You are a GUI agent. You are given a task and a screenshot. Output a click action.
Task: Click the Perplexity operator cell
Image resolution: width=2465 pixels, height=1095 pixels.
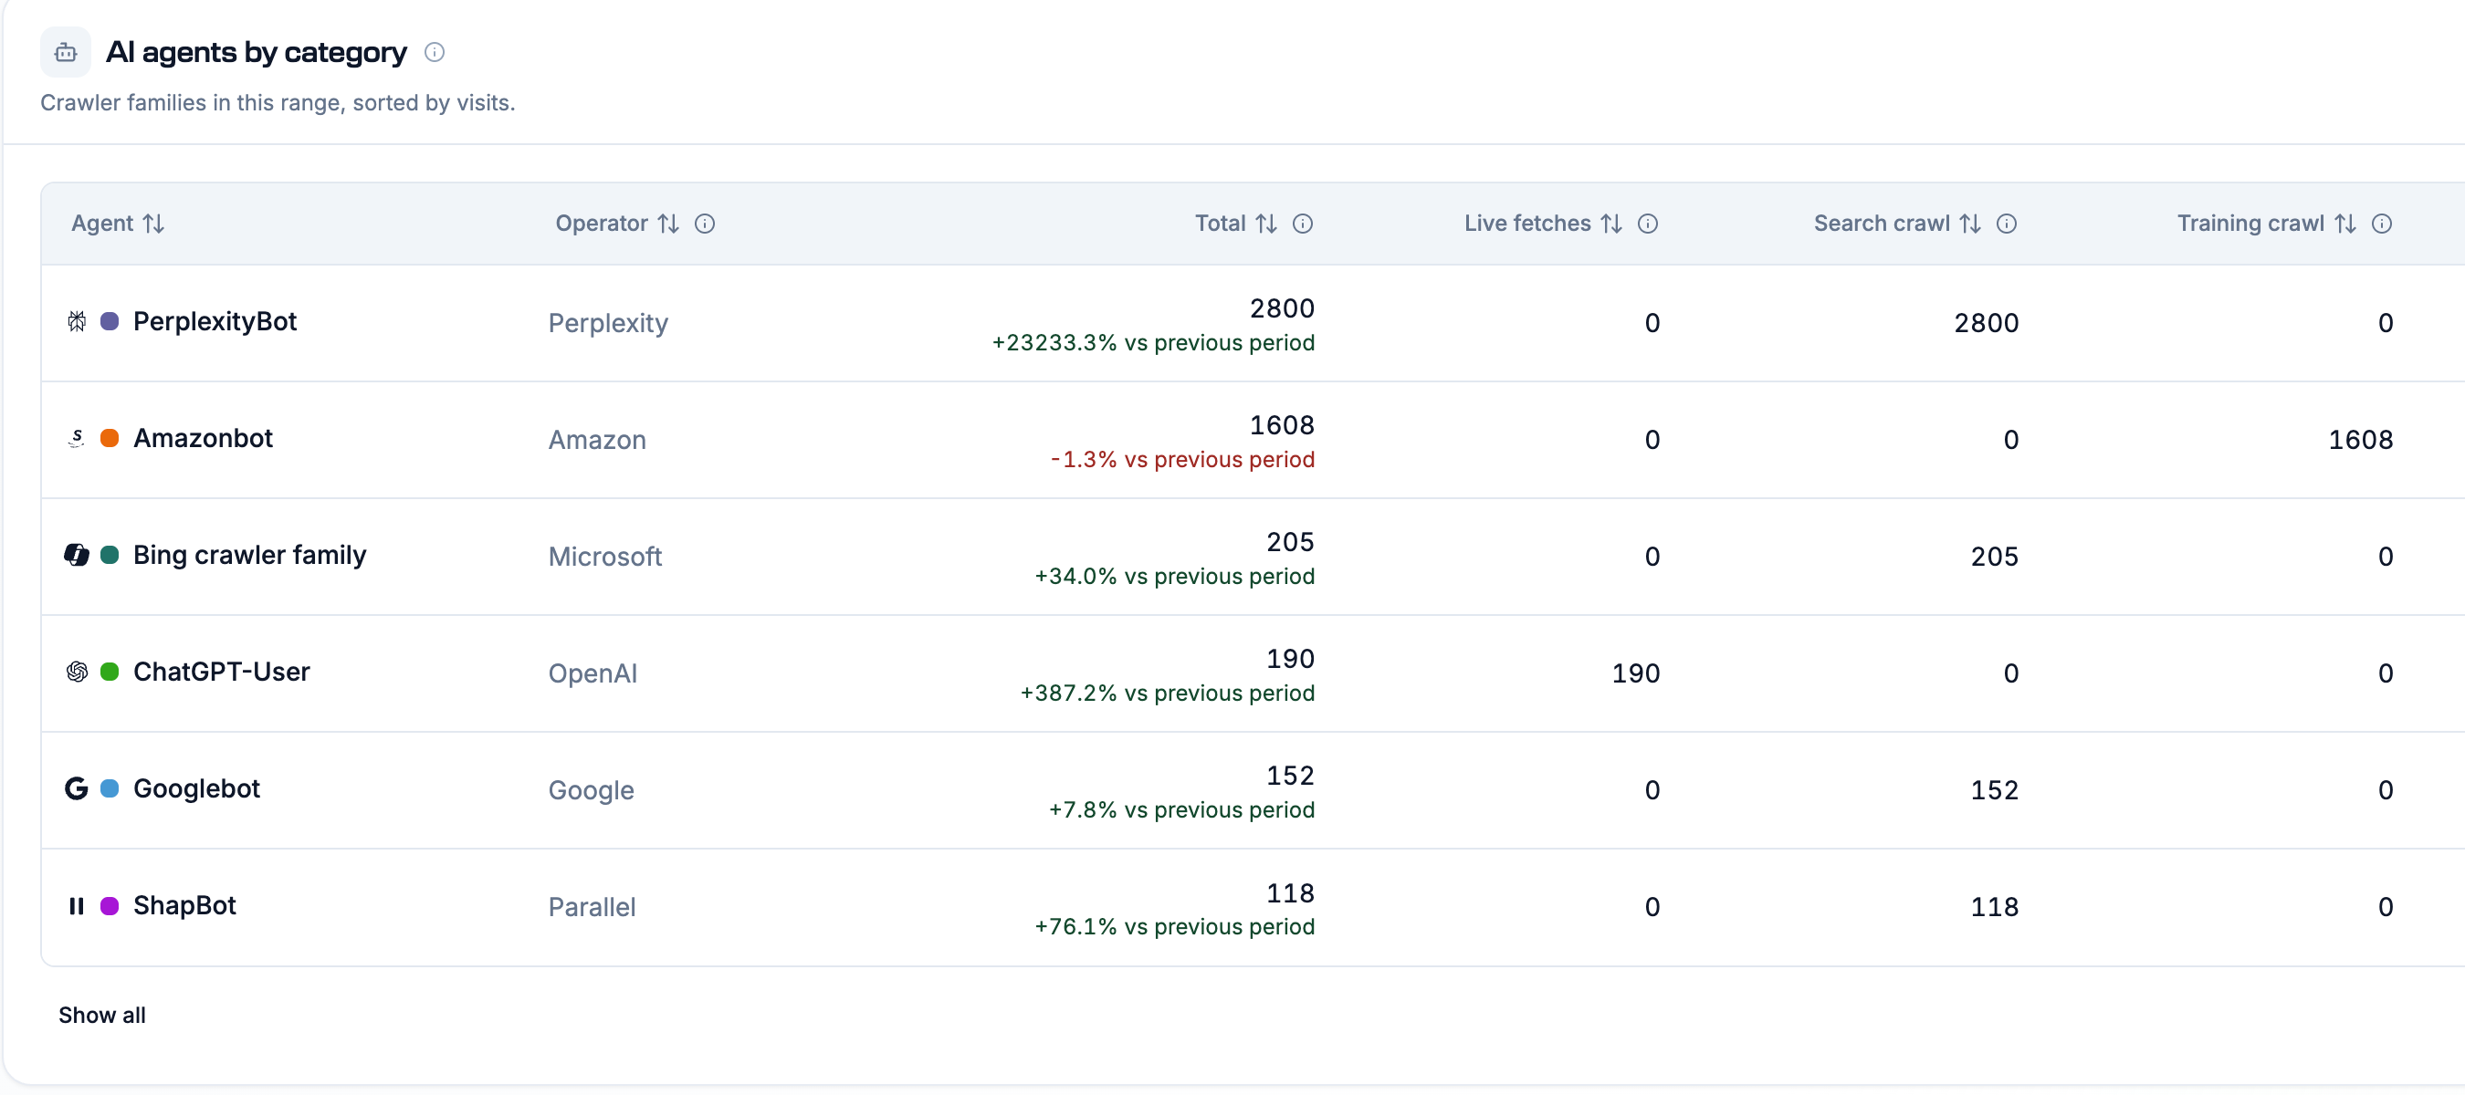(609, 323)
